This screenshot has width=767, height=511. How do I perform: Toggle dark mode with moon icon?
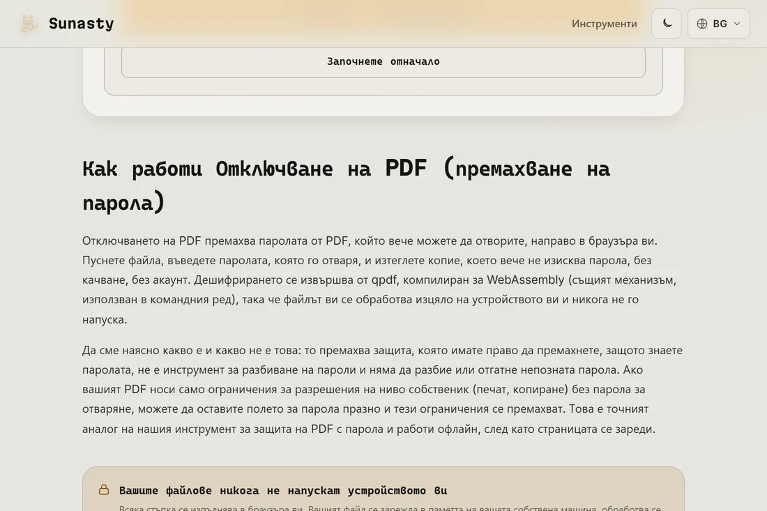click(x=666, y=24)
